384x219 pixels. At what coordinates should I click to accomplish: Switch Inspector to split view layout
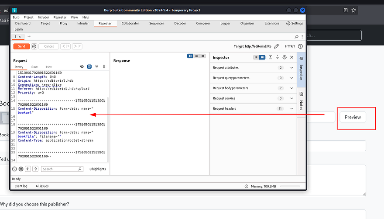point(262,57)
